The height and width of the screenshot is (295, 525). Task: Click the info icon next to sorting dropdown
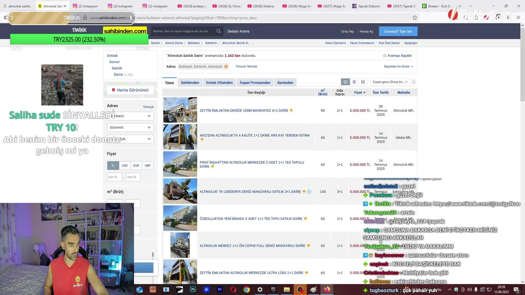pos(413,82)
